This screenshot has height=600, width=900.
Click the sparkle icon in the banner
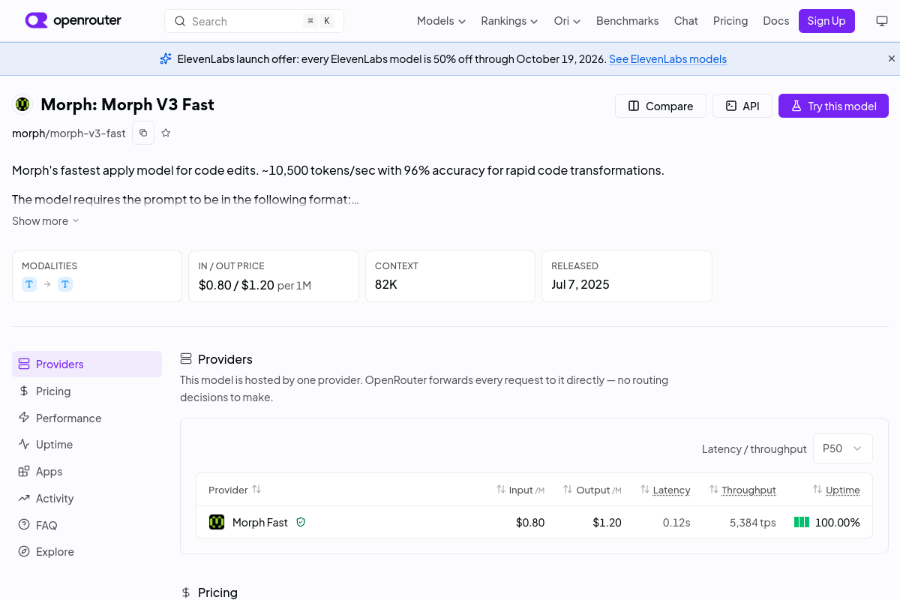click(166, 58)
